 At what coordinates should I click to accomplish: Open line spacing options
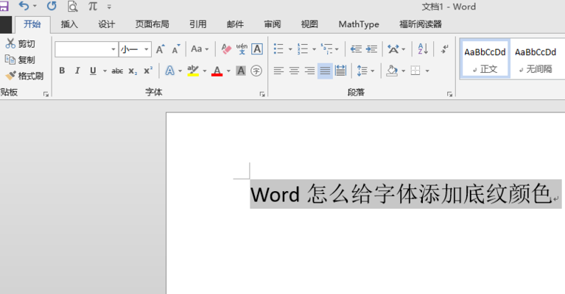pyautogui.click(x=362, y=71)
